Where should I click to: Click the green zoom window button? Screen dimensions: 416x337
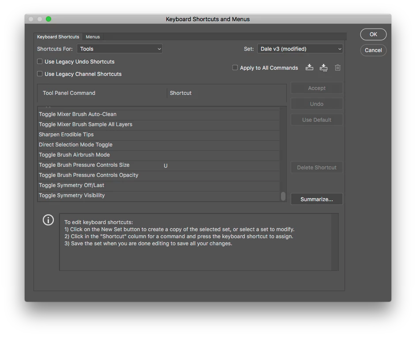(49, 19)
